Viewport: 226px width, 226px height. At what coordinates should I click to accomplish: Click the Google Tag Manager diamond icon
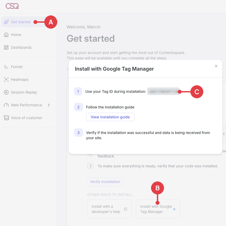pos(174,209)
